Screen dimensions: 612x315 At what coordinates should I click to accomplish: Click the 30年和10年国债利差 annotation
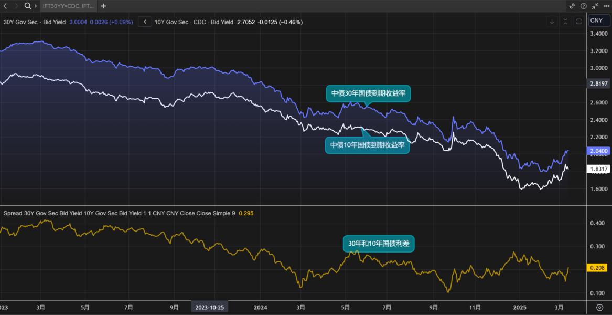tap(379, 244)
